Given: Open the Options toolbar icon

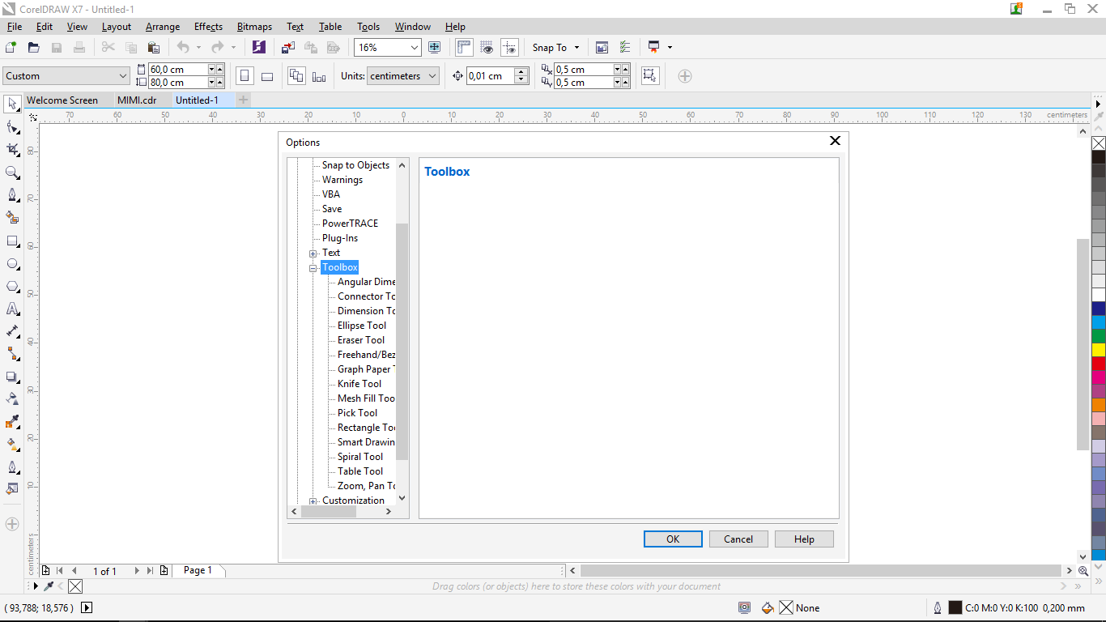Looking at the screenshot, I should tap(624, 48).
